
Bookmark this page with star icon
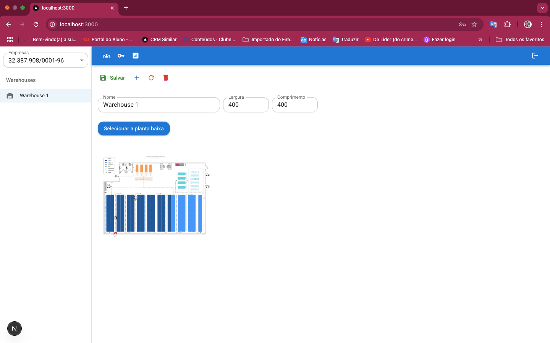point(474,24)
